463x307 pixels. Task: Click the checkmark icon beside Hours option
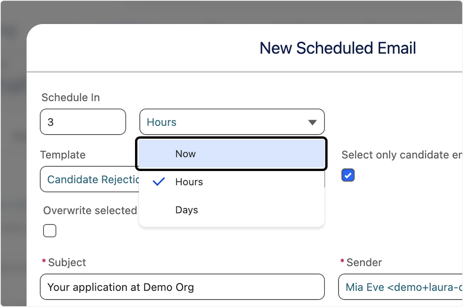point(158,182)
